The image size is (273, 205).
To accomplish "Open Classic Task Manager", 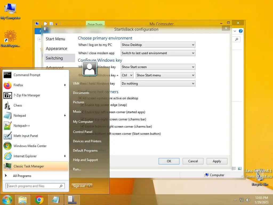I will point(36,166).
